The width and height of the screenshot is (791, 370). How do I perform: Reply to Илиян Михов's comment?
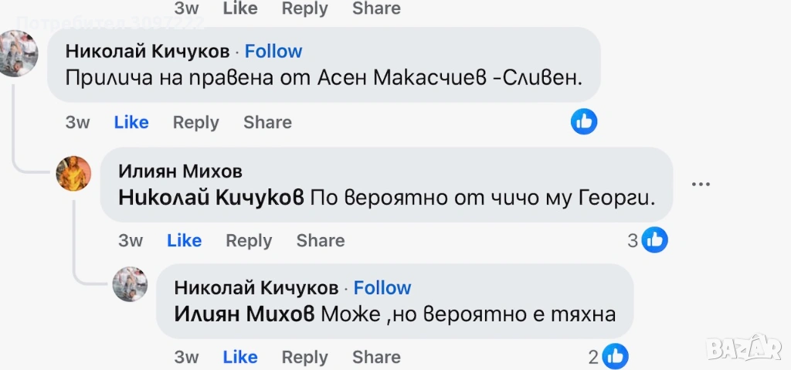[248, 240]
